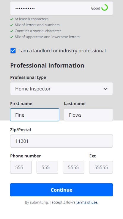Click the middle three-digit phone number field

click(47, 167)
